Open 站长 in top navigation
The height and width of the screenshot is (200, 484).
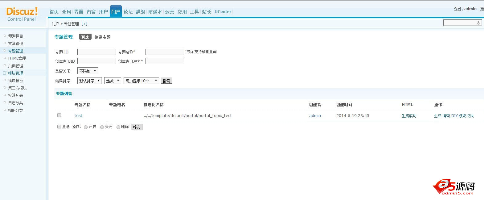pyautogui.click(x=207, y=12)
